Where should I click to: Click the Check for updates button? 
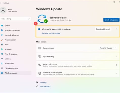(x=111, y=20)
